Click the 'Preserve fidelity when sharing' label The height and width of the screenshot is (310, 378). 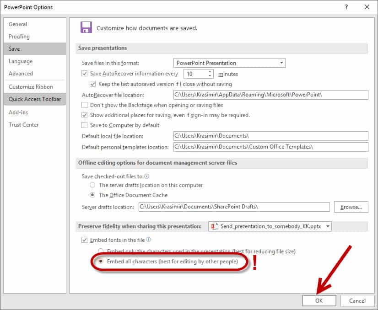pos(140,226)
